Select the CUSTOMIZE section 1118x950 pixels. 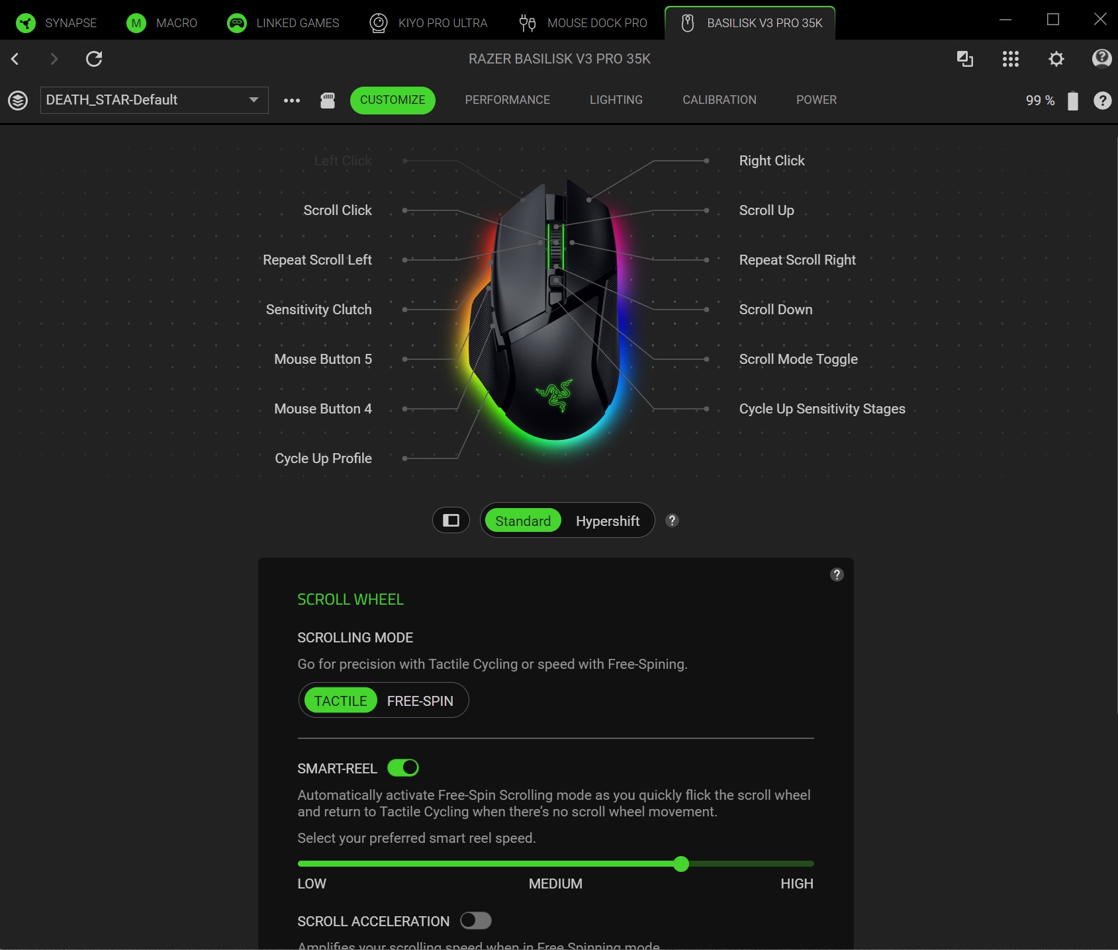point(393,100)
